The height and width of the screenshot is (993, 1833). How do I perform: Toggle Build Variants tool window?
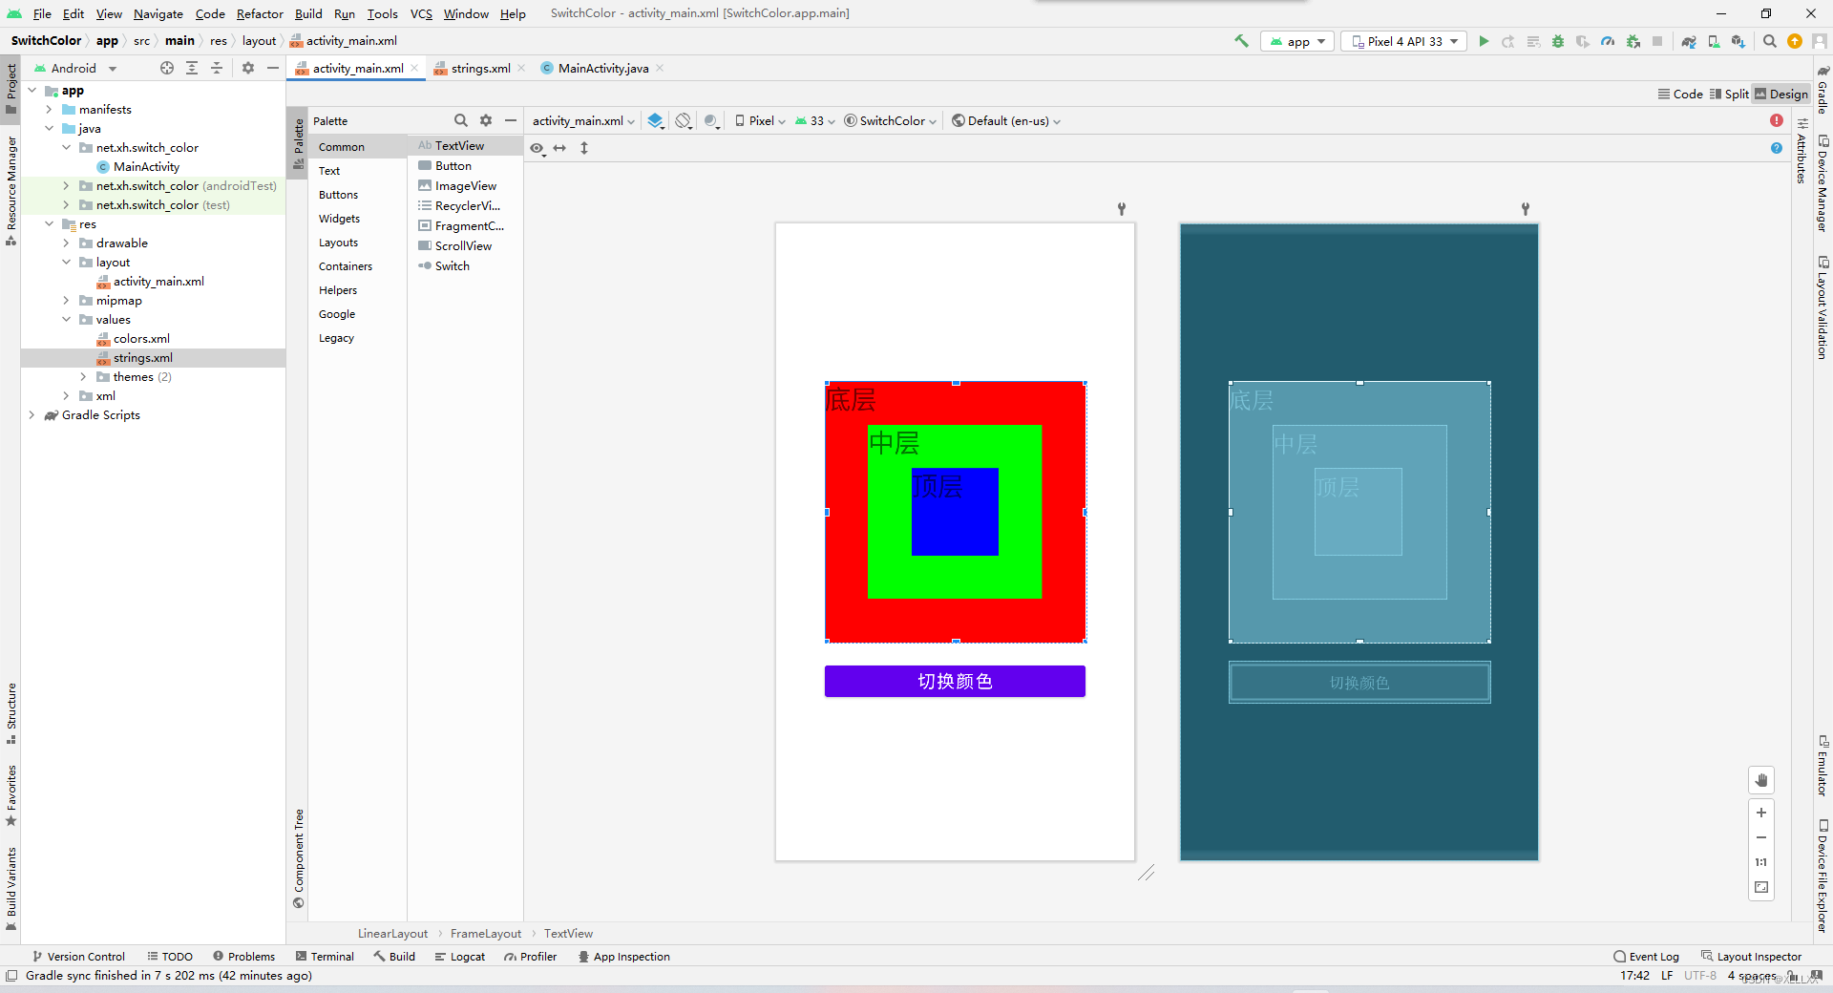coord(11,888)
